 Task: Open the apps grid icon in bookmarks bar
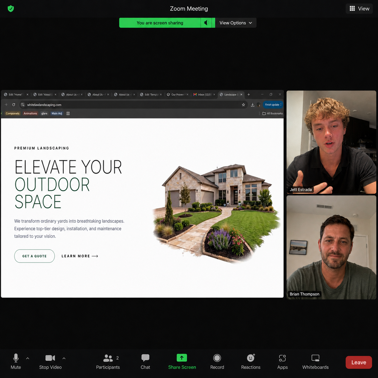68,113
